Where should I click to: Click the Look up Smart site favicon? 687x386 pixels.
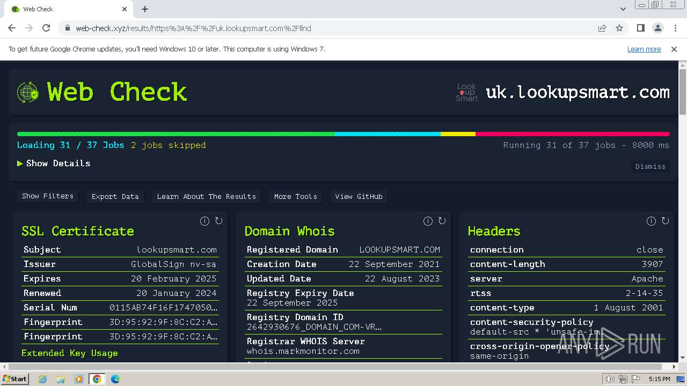tap(466, 92)
